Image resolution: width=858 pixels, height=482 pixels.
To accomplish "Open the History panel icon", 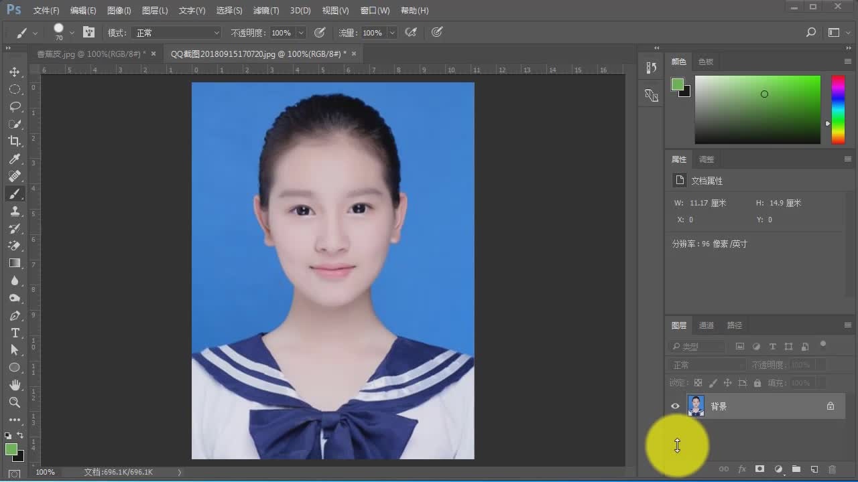I will click(x=651, y=68).
